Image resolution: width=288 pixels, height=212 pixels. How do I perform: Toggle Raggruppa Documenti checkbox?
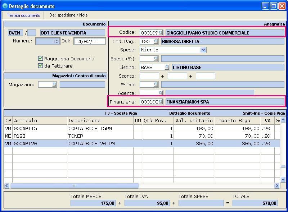[x=40, y=59]
